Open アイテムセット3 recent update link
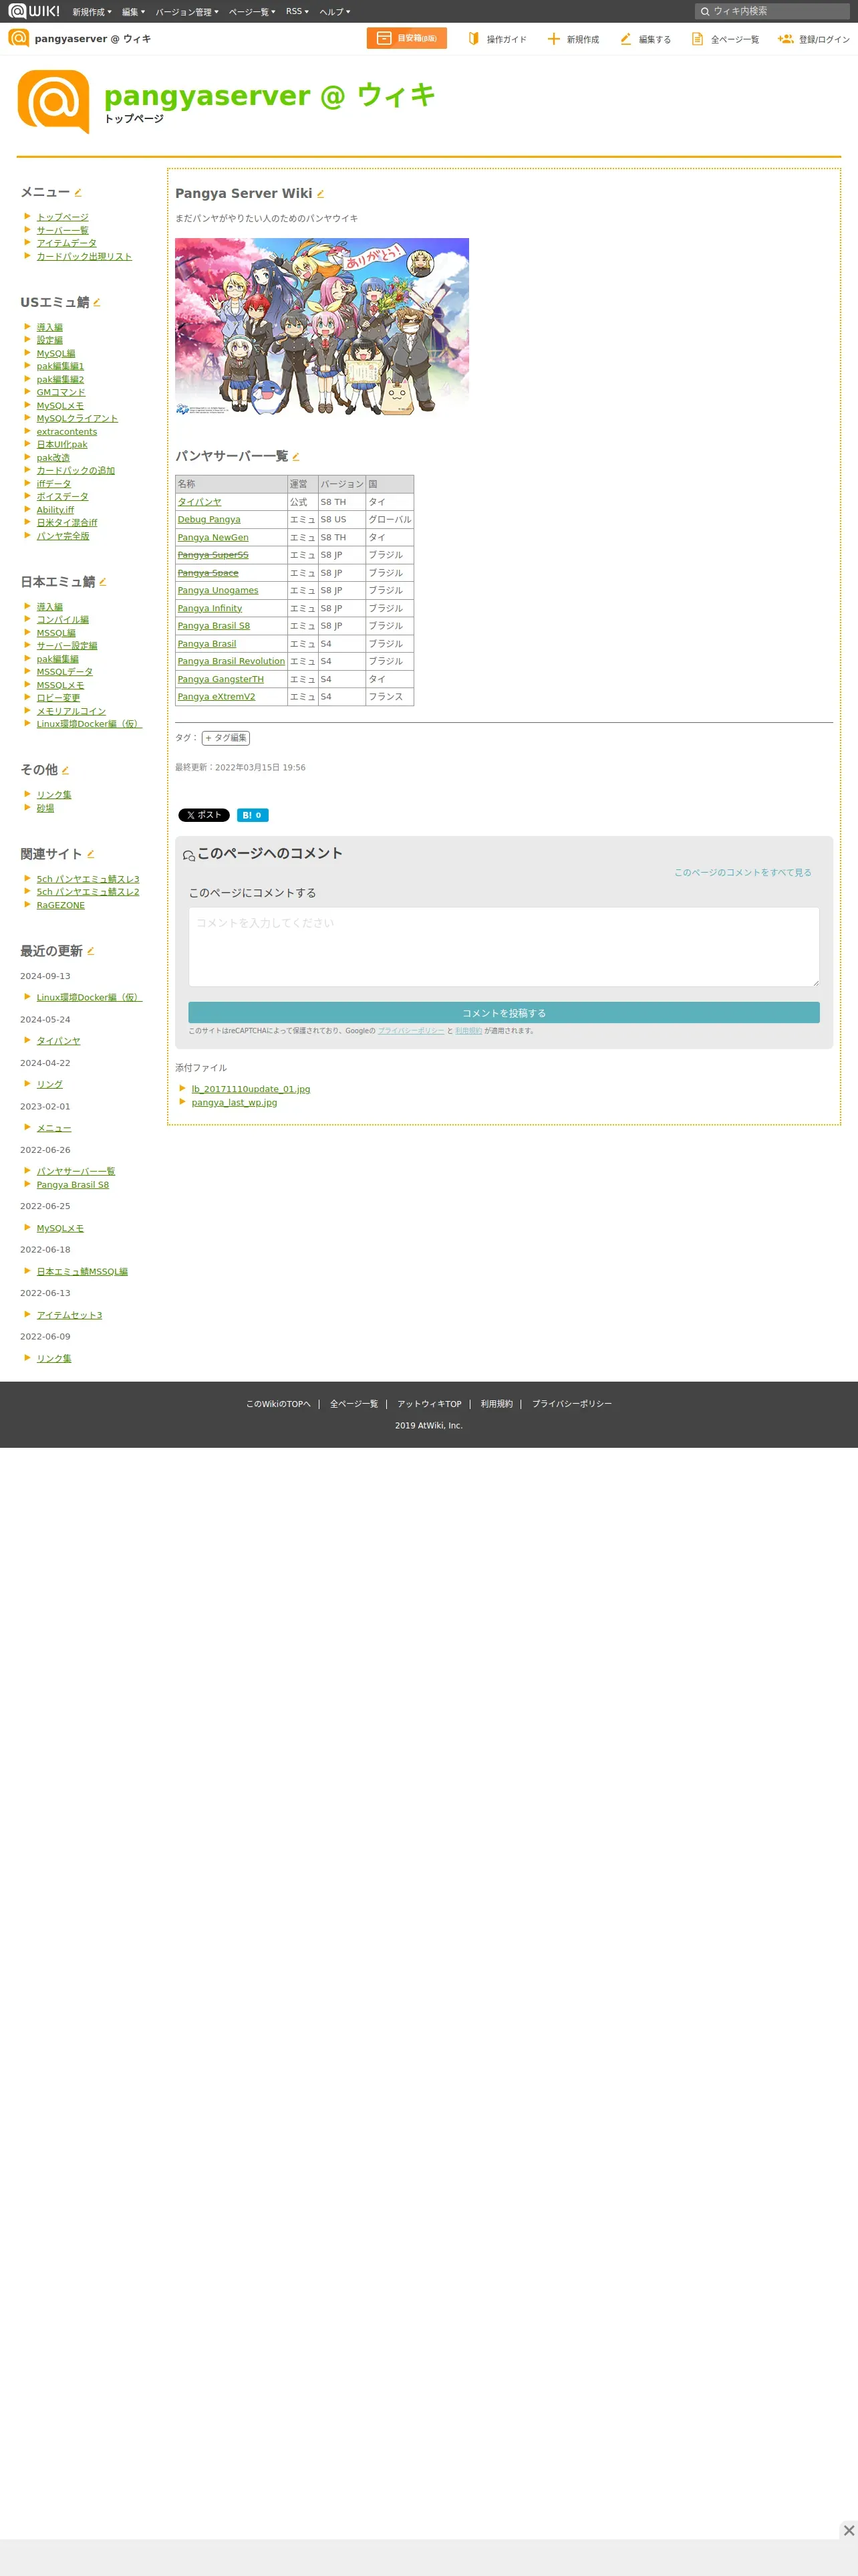Screen dimensions: 858x2576 coord(69,1315)
